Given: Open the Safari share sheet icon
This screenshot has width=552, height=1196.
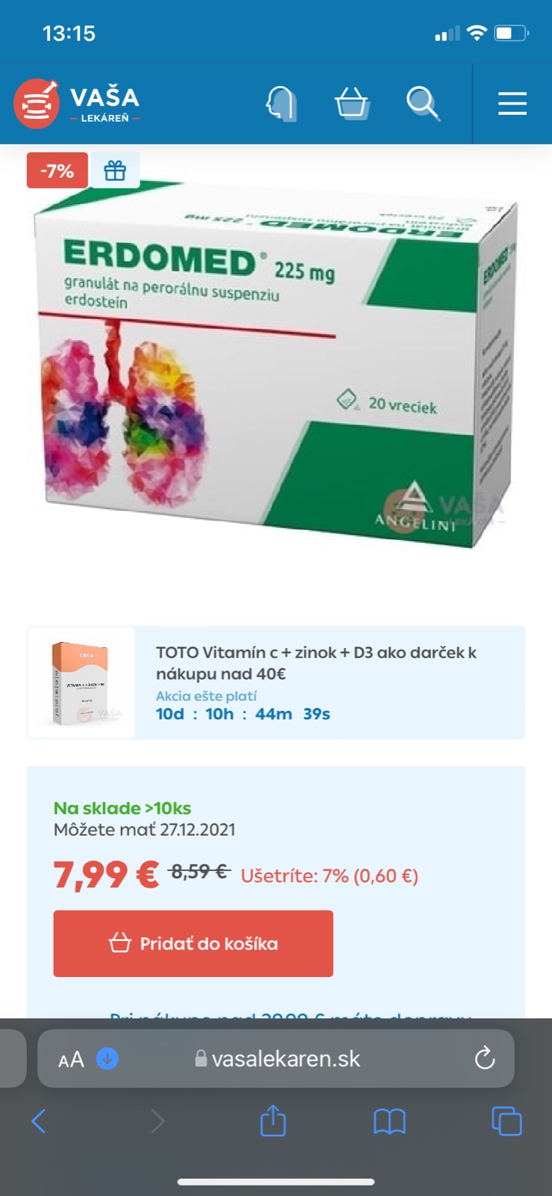Looking at the screenshot, I should [x=273, y=1121].
